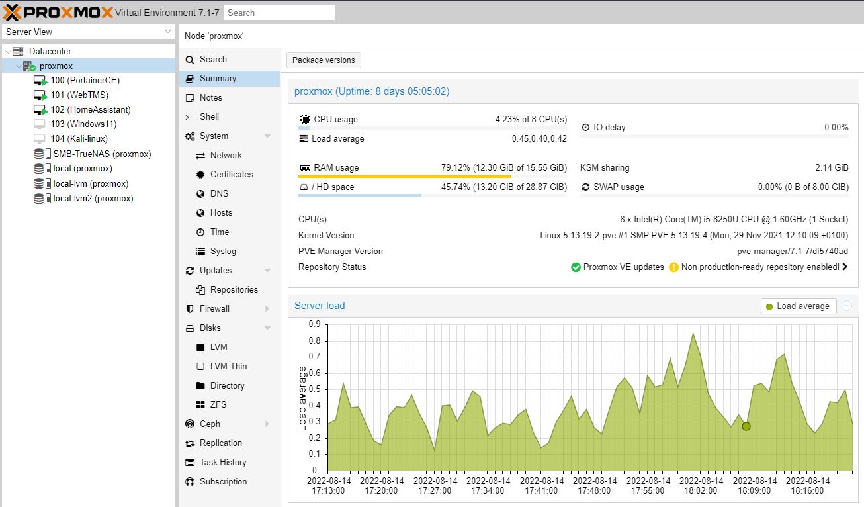Click the Proxmox logo
Image resolution: width=864 pixels, height=507 pixels.
[58, 12]
